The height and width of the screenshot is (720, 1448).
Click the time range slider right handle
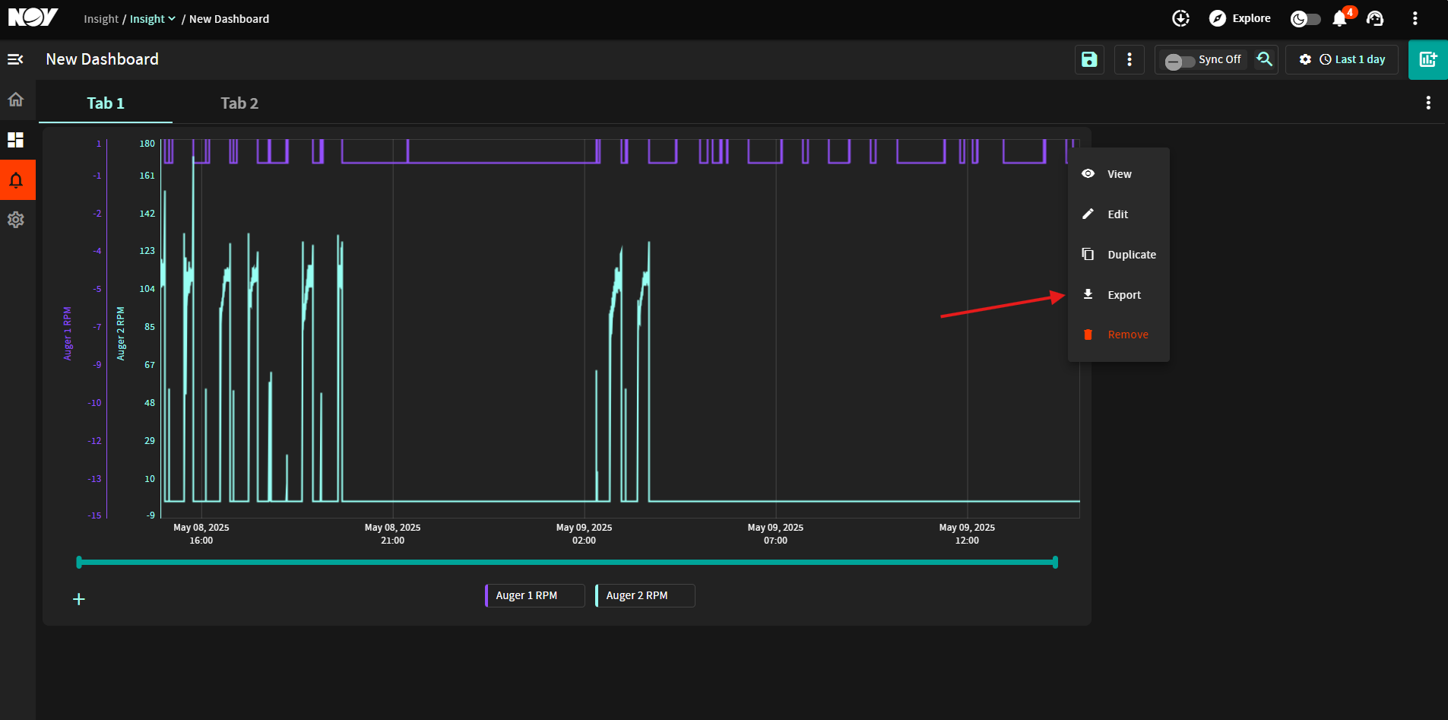pyautogui.click(x=1055, y=563)
